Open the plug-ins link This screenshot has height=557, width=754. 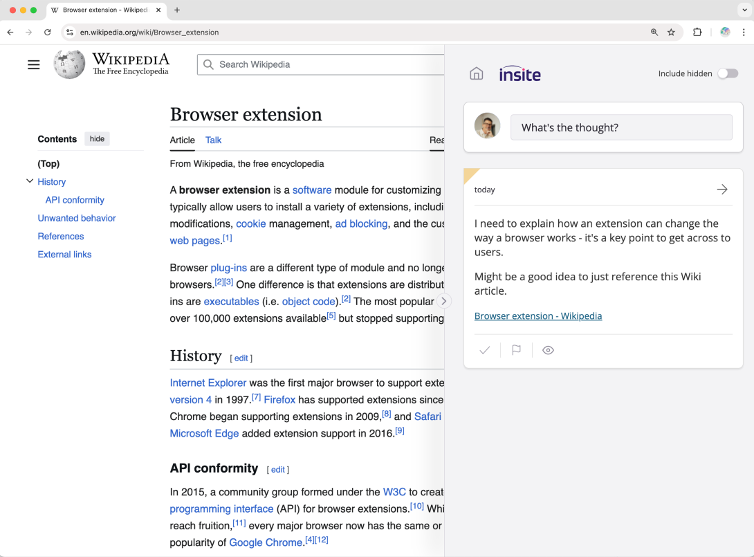pos(228,268)
